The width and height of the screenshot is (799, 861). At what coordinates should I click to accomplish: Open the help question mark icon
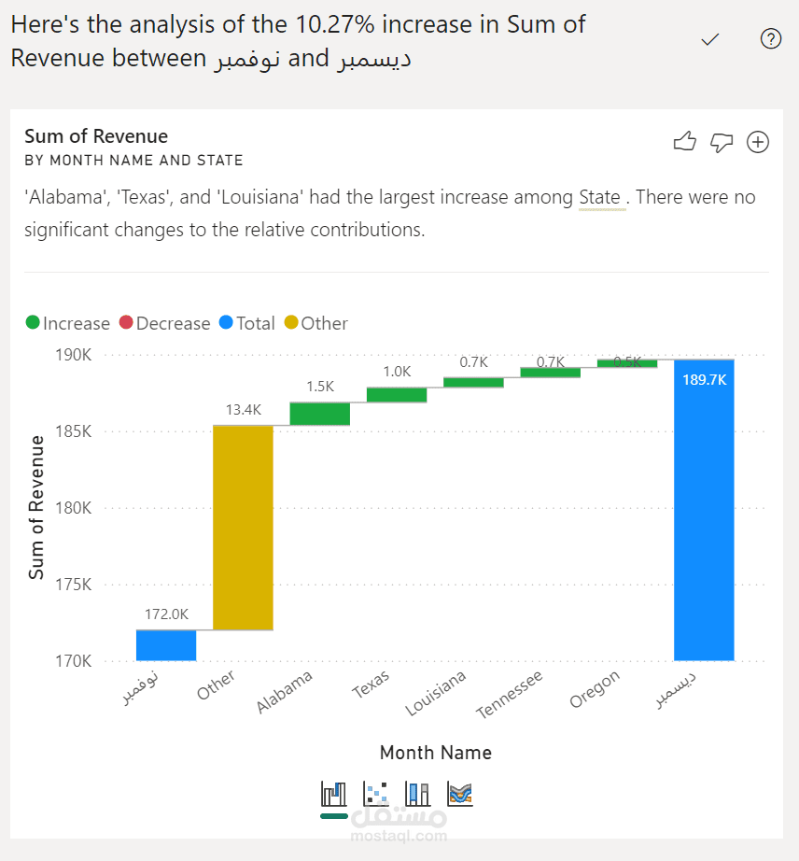point(770,39)
